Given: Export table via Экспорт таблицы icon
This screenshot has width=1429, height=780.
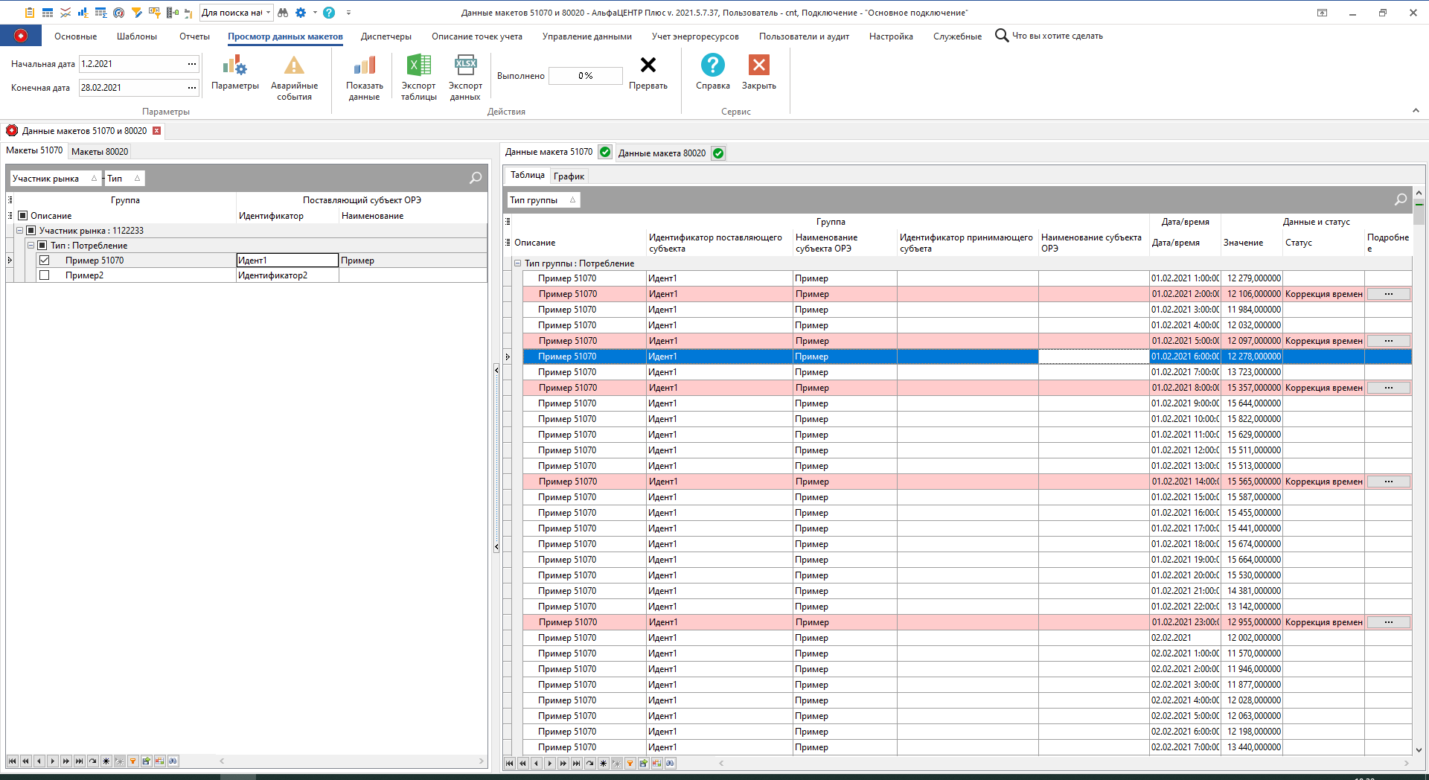Looking at the screenshot, I should tap(418, 66).
